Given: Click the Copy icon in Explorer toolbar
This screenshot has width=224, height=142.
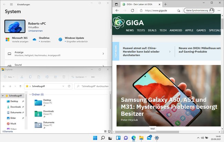Looking at the screenshot, I should click(x=30, y=77).
